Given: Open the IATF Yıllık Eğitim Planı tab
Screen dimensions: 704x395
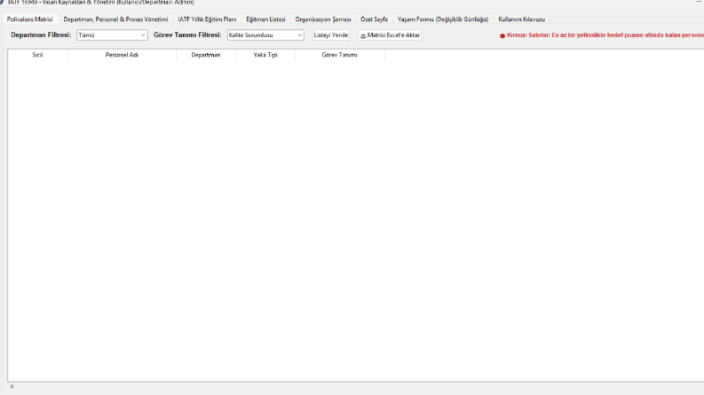Looking at the screenshot, I should (207, 19).
